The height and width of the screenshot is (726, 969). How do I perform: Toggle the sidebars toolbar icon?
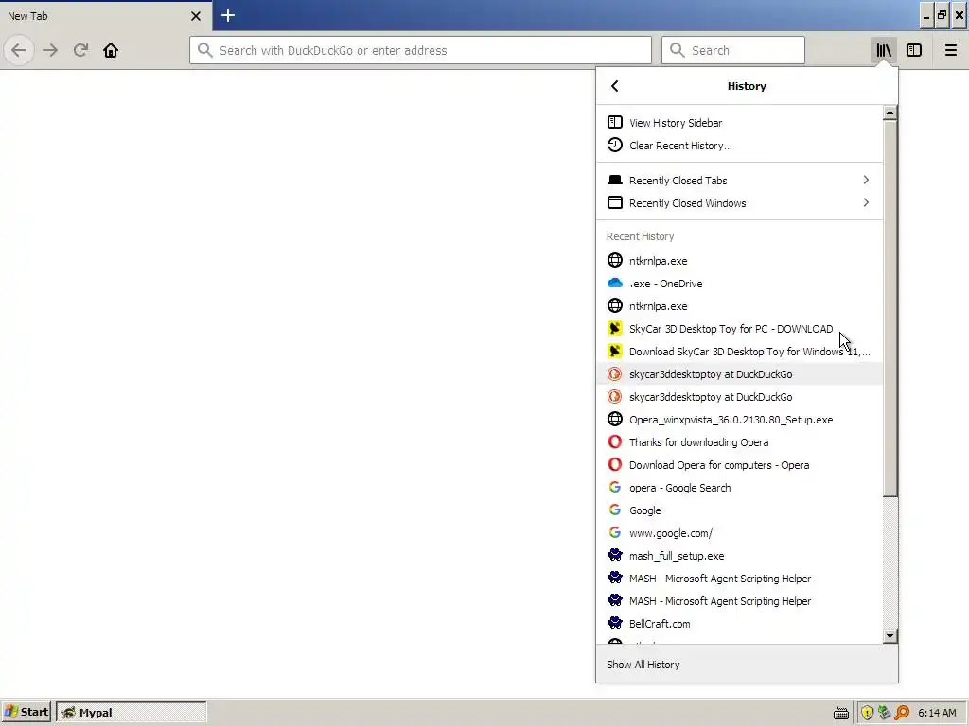tap(914, 50)
